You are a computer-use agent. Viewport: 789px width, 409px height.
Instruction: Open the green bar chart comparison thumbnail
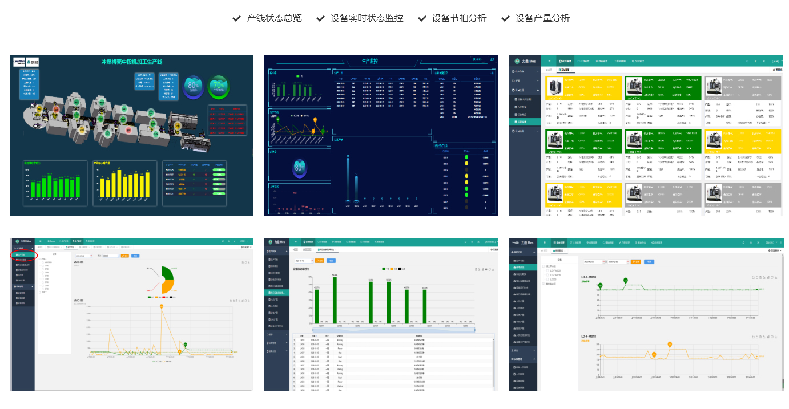pos(381,314)
